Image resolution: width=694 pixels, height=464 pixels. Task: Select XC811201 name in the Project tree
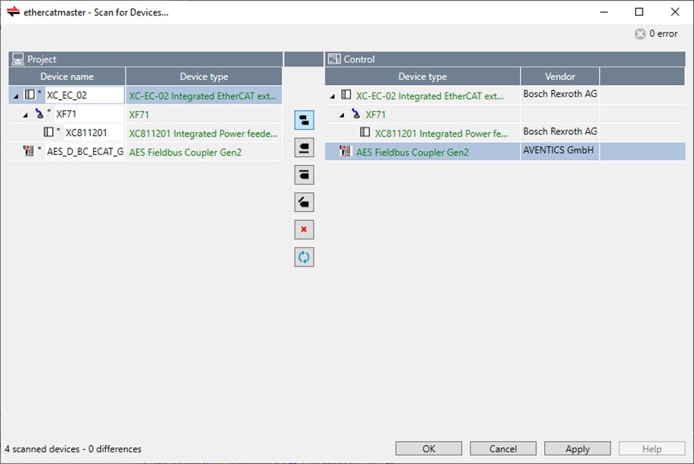87,133
